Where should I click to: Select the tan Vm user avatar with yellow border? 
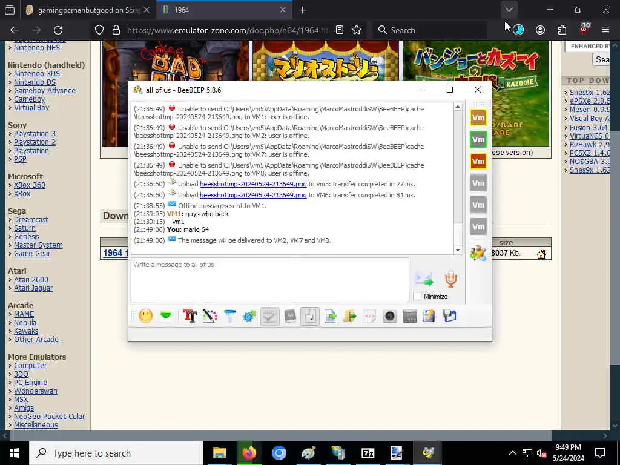point(478,117)
